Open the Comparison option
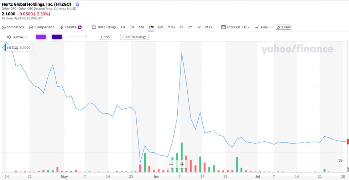The height and width of the screenshot is (180, 349). pyautogui.click(x=42, y=27)
